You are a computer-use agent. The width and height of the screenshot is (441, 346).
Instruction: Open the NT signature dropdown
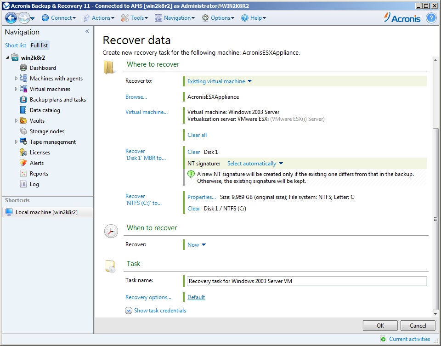click(x=255, y=164)
